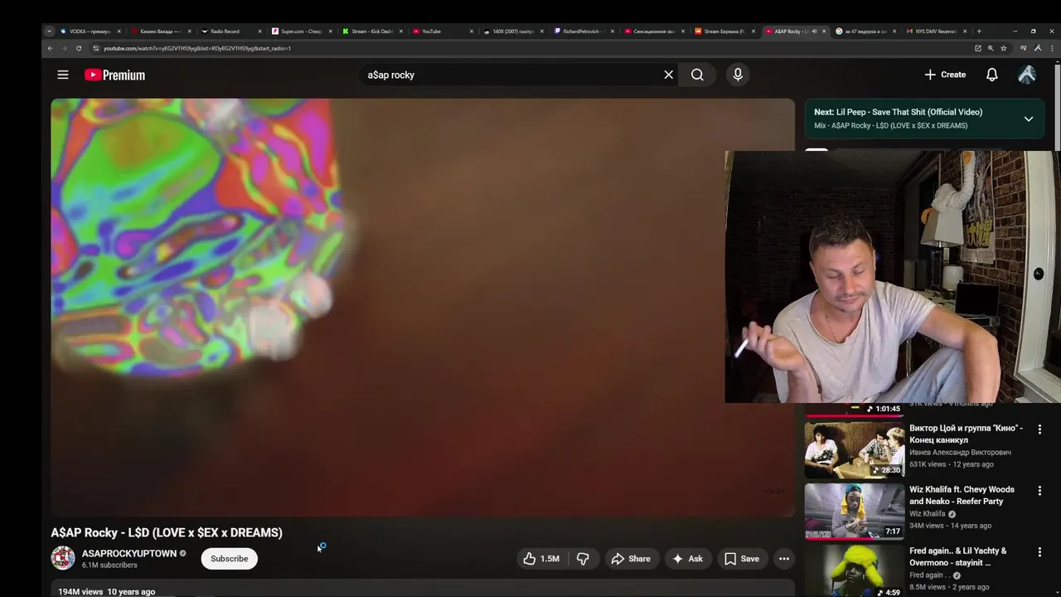
Task: Go back in browser history
Action: click(50, 48)
